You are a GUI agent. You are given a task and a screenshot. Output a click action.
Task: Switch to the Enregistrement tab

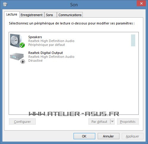click(x=32, y=15)
